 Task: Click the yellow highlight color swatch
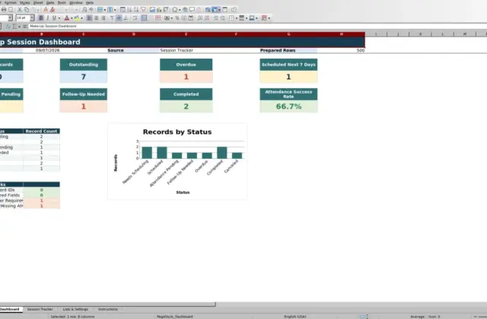[x=77, y=18]
